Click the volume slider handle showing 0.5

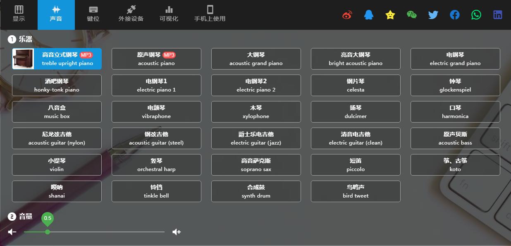[47, 232]
